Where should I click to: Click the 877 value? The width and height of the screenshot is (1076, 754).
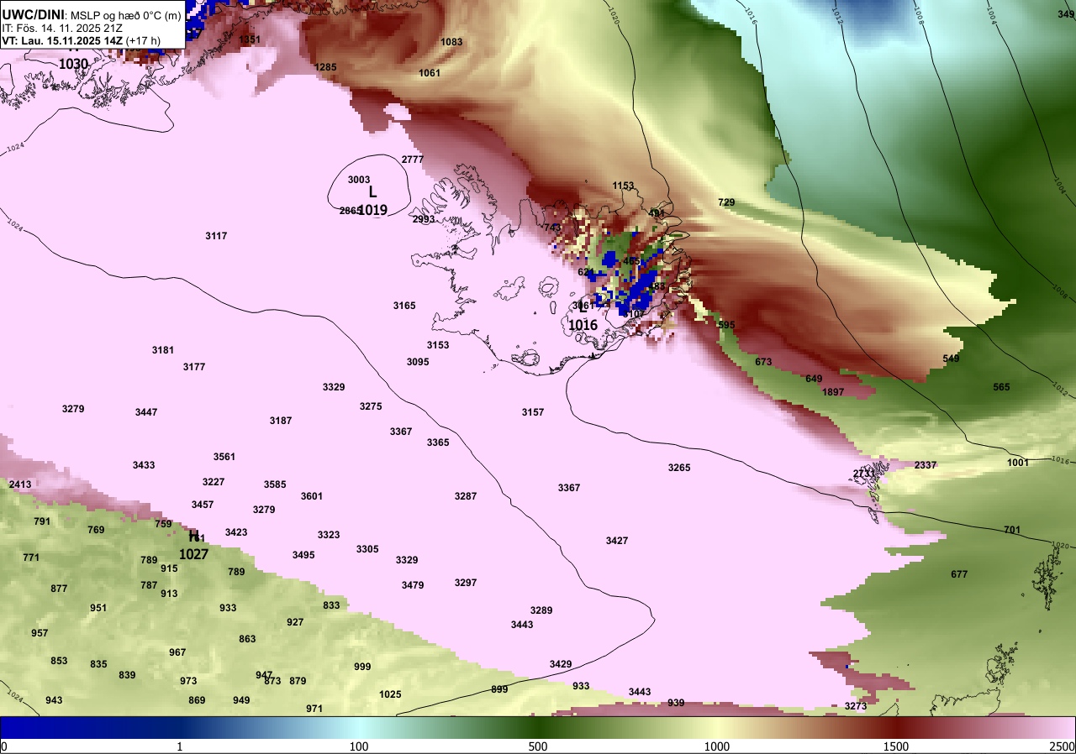pyautogui.click(x=59, y=589)
